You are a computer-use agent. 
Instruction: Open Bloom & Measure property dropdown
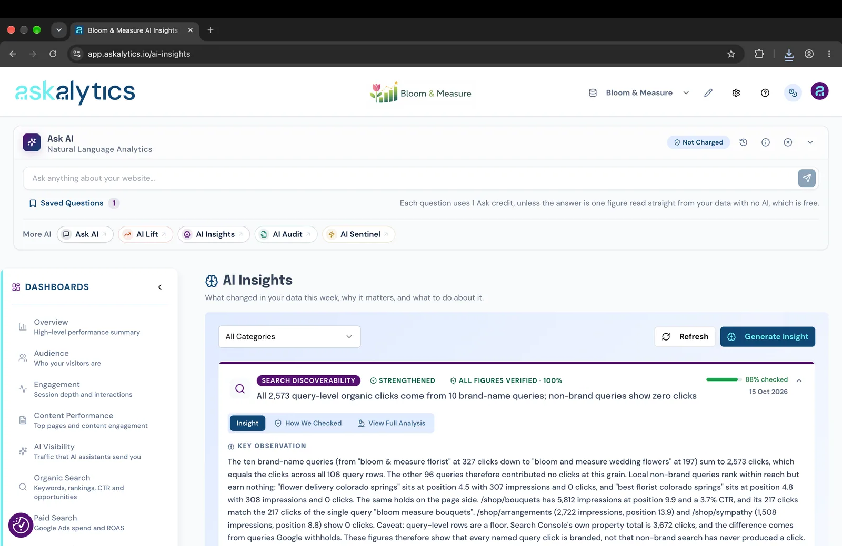pos(639,93)
